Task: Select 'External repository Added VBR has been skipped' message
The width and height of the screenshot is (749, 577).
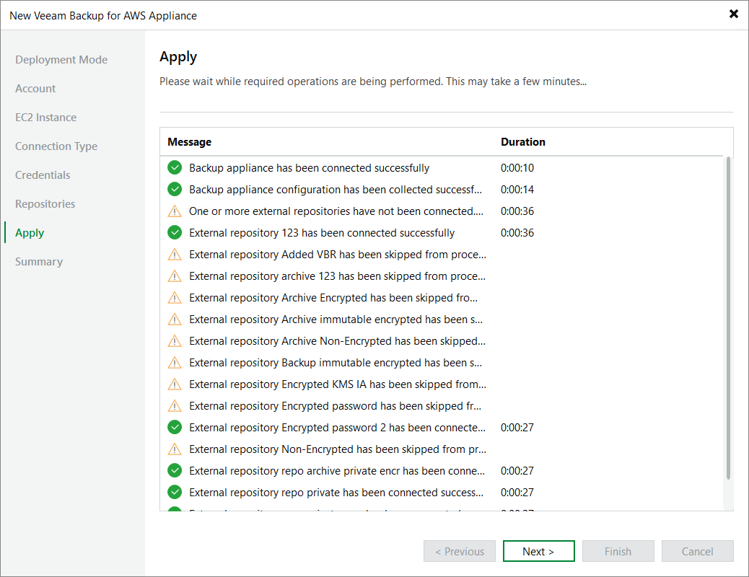Action: click(x=338, y=255)
